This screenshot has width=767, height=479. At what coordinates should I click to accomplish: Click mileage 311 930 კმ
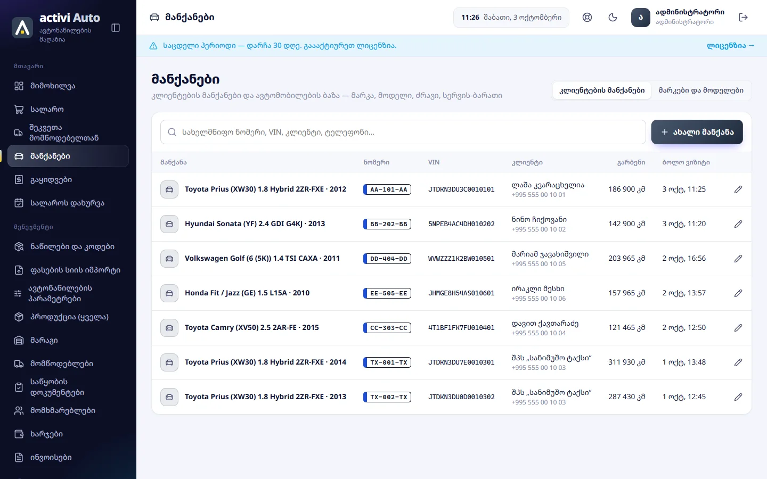(626, 362)
